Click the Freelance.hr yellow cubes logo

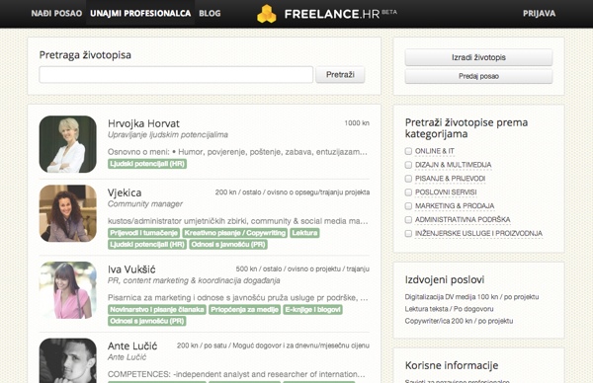(x=267, y=14)
